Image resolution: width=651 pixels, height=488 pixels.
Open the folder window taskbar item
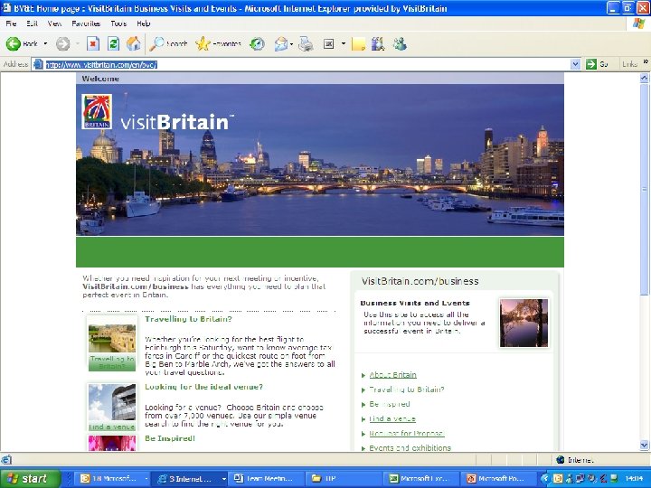pos(344,478)
